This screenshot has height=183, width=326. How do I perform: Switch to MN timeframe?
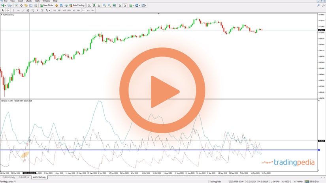pos(93,10)
